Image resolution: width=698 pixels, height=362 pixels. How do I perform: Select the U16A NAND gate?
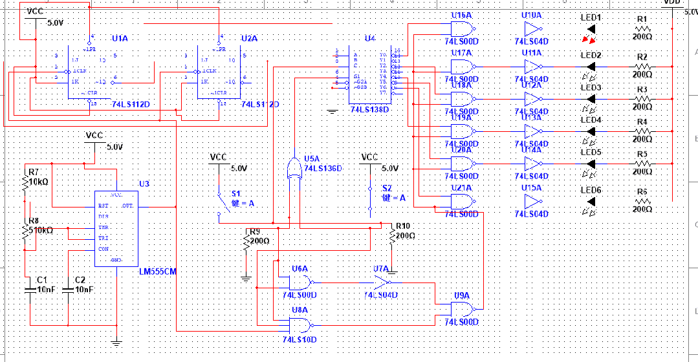461,28
